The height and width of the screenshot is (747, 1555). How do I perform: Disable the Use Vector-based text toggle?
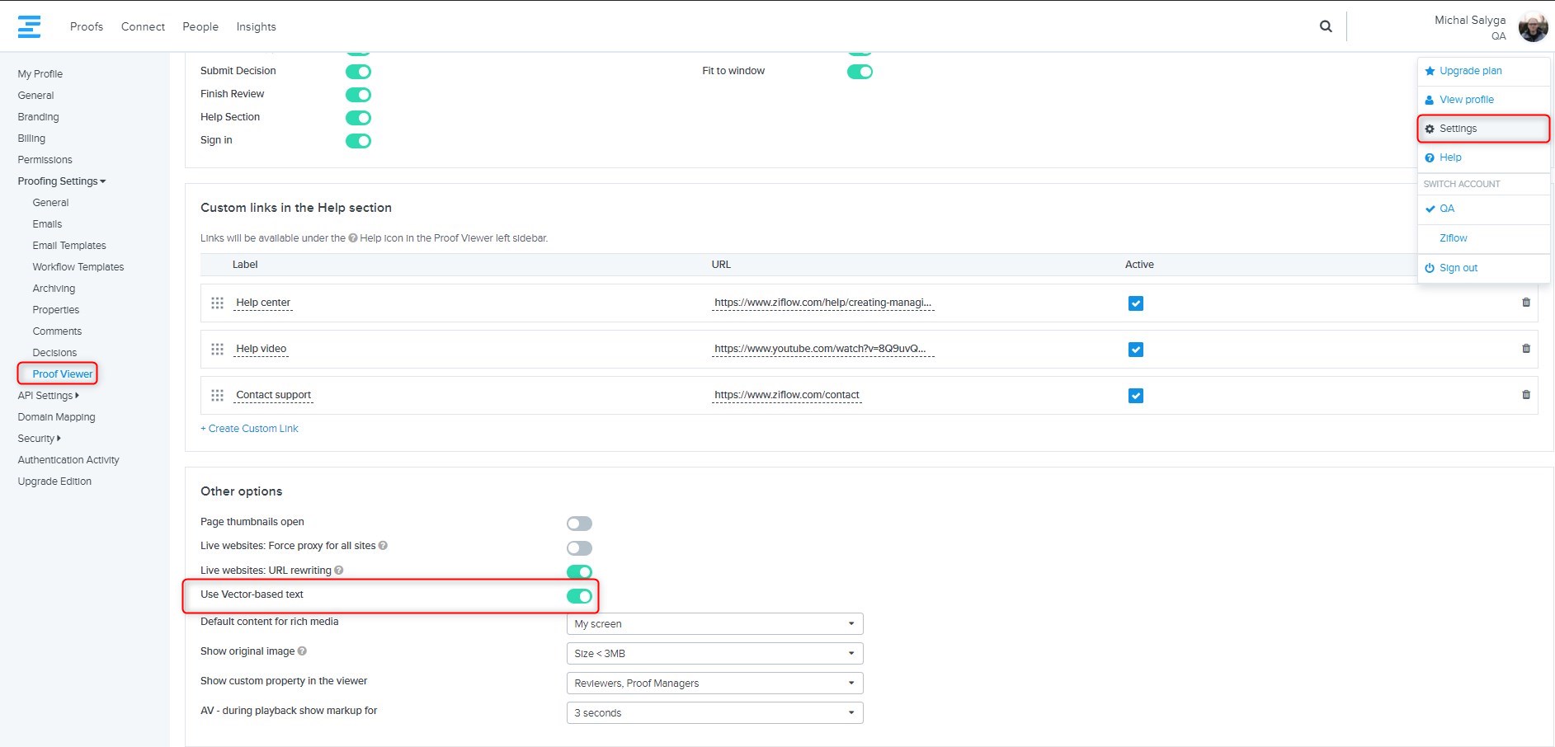pos(579,596)
